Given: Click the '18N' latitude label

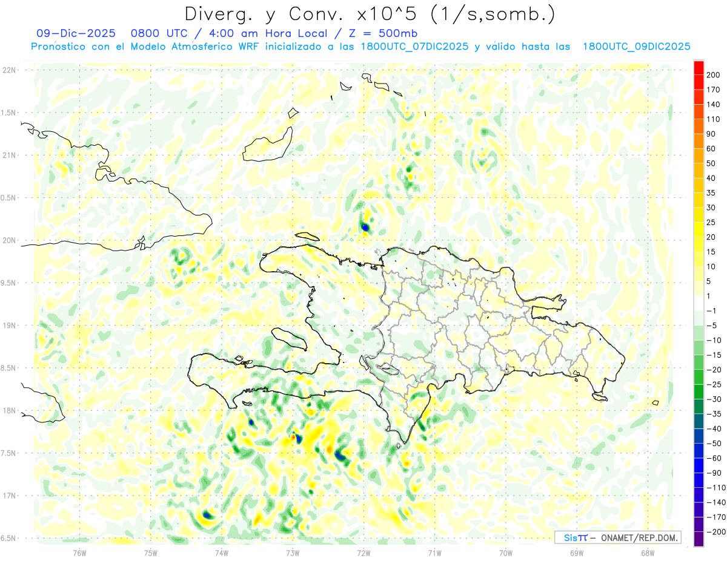Looking at the screenshot, I should [x=9, y=411].
